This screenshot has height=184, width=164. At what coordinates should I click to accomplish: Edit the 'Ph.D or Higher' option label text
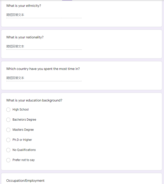pyautogui.click(x=22, y=140)
